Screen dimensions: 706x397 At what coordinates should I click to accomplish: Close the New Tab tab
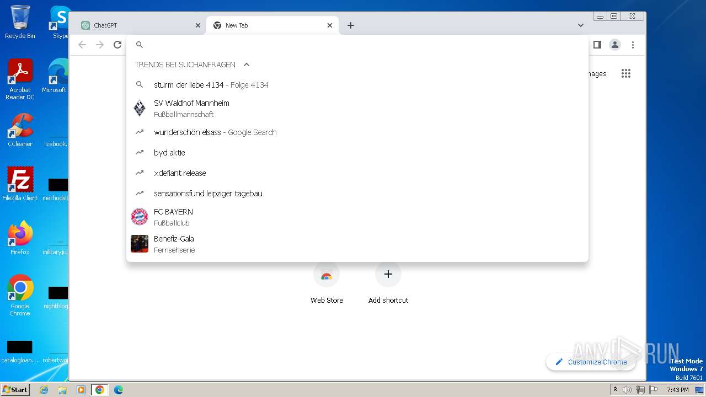point(330,25)
